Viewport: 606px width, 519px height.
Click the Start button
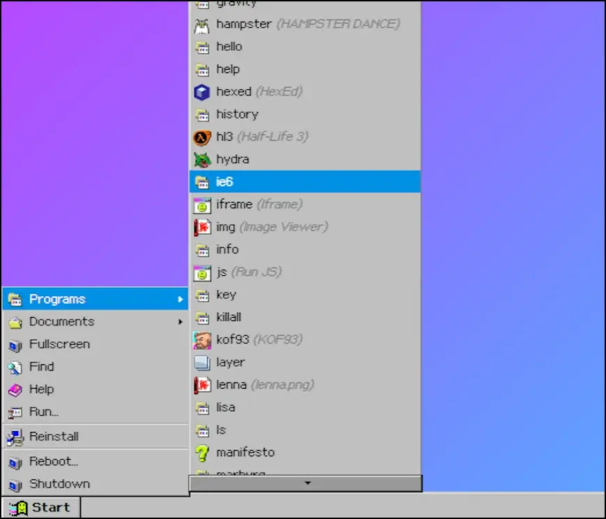[x=41, y=507]
